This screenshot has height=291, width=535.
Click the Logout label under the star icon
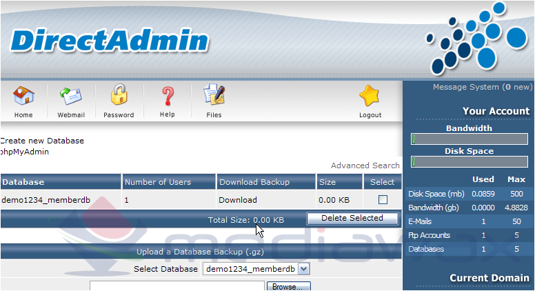coord(370,115)
